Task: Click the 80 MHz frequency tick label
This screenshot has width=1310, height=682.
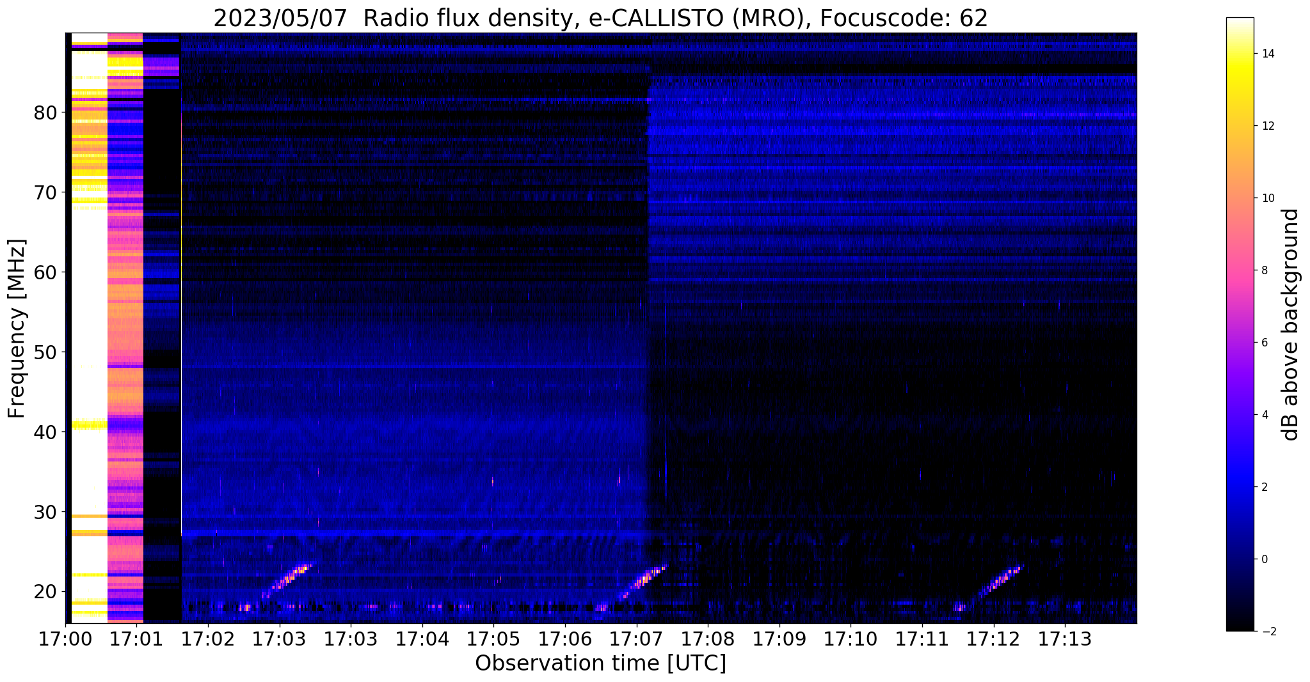Action: click(45, 112)
